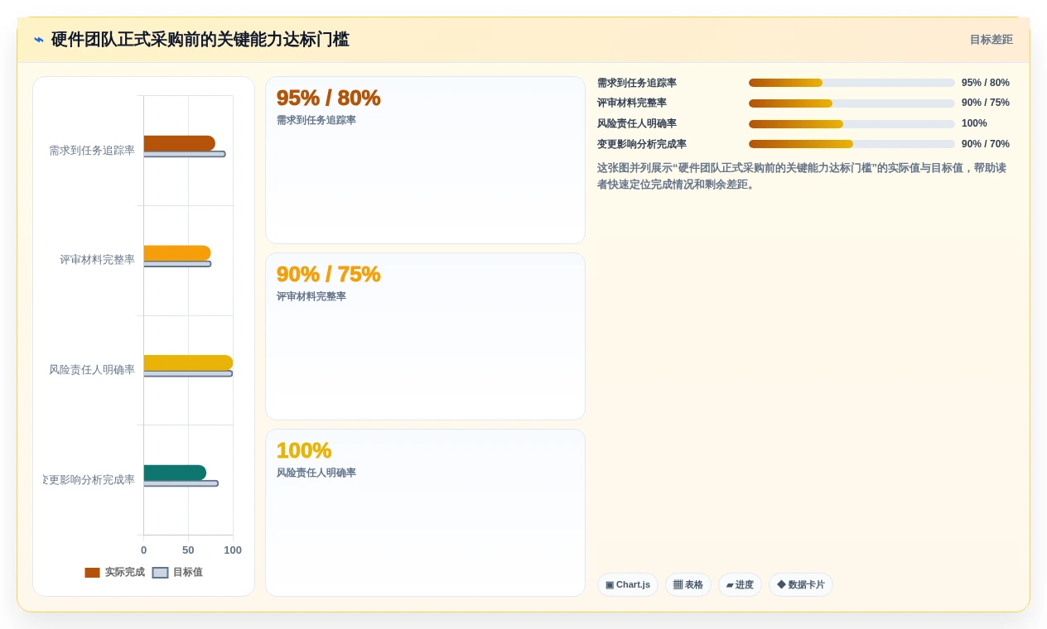Click the lightning icon beside the title
1047x629 pixels.
pos(39,40)
